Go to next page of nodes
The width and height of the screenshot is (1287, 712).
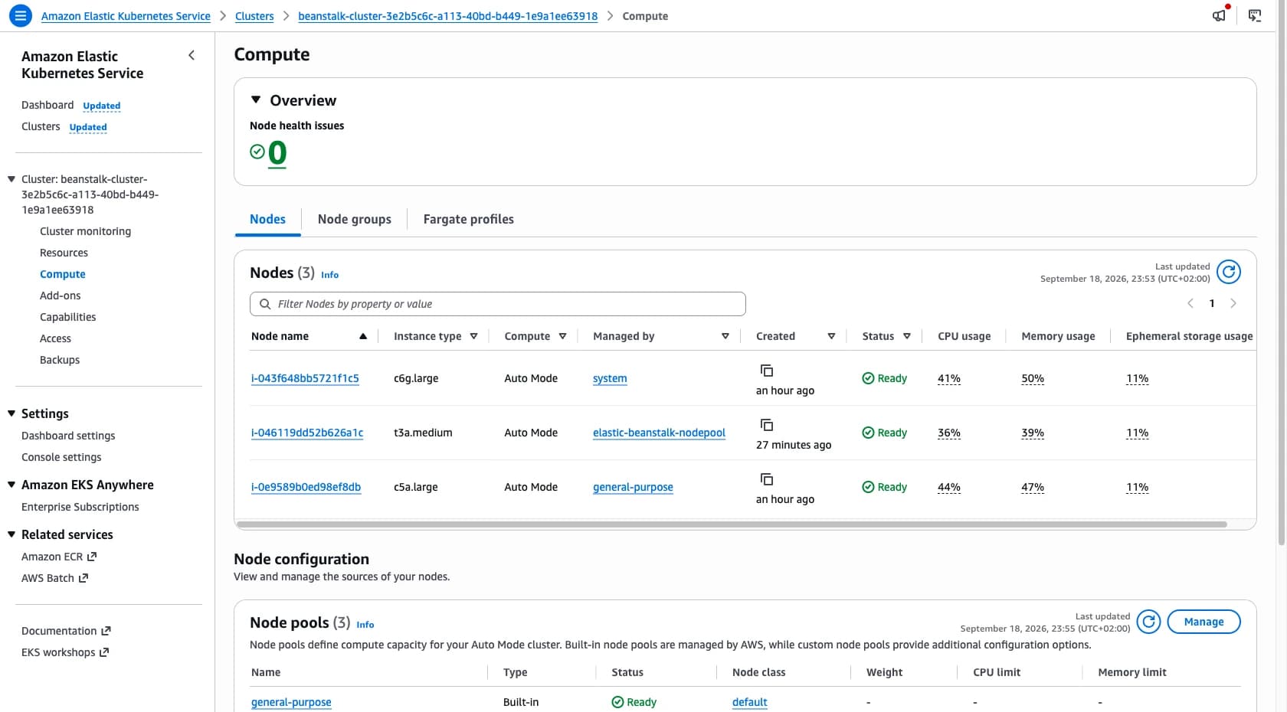[1233, 303]
